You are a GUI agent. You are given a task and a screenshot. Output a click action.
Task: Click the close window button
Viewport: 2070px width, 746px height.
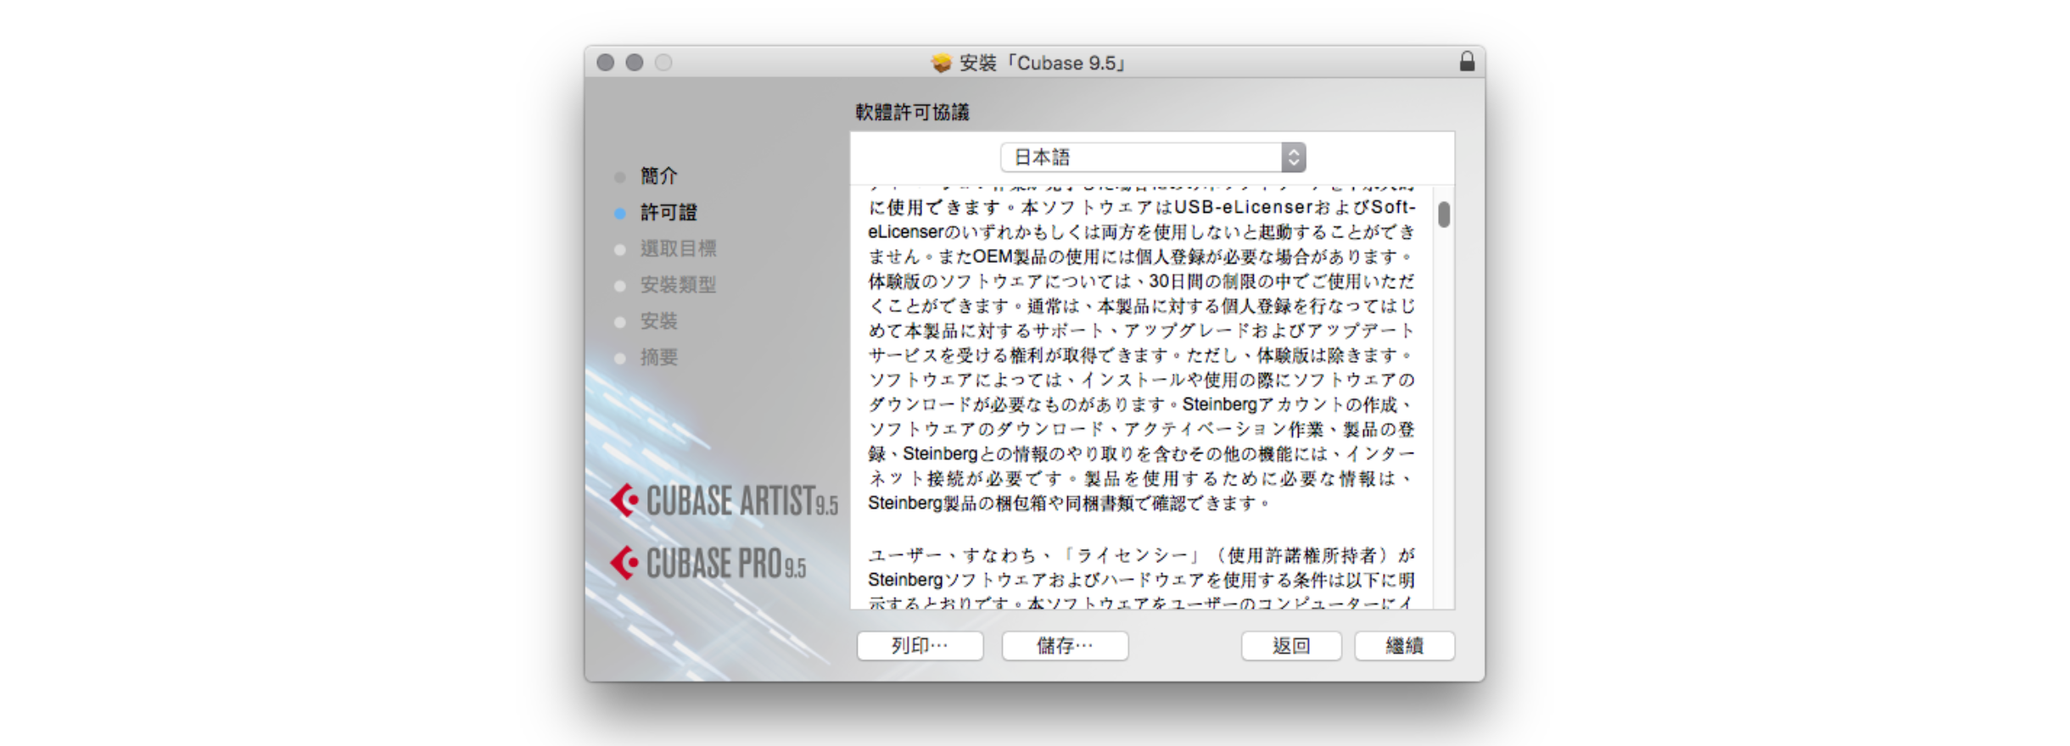tap(605, 63)
